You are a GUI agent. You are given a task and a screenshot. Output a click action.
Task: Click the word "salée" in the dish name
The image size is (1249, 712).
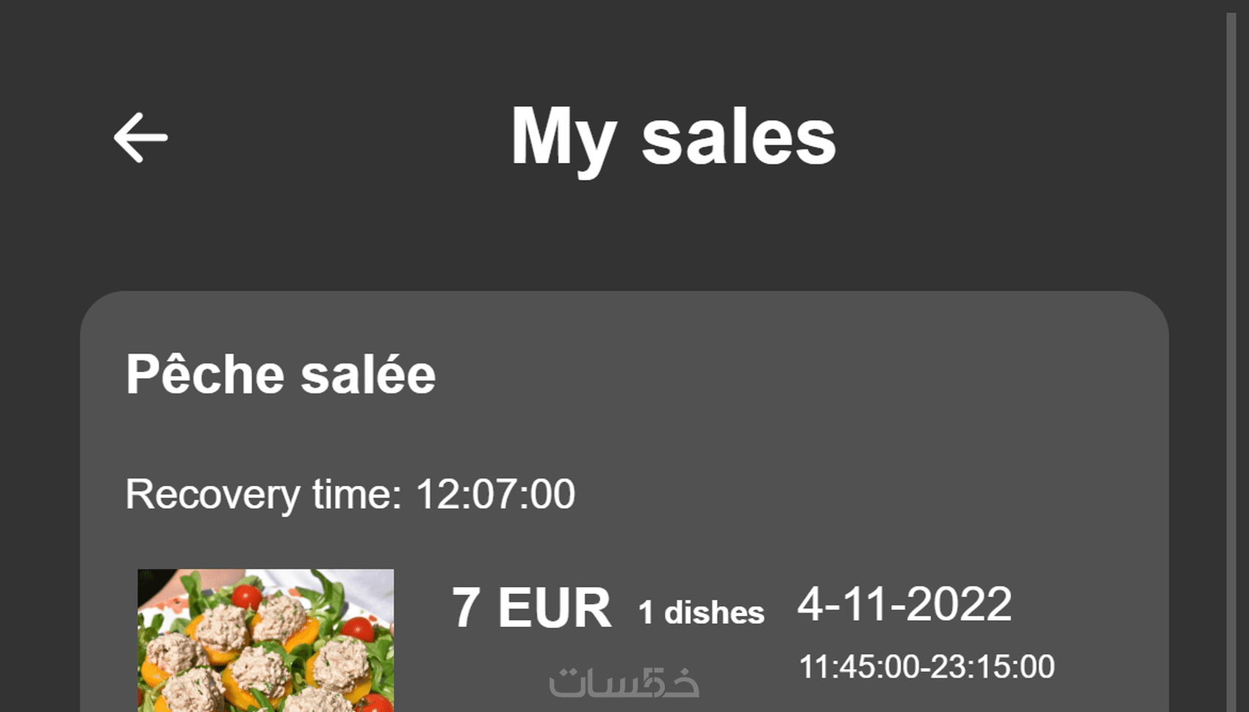pyautogui.click(x=368, y=374)
